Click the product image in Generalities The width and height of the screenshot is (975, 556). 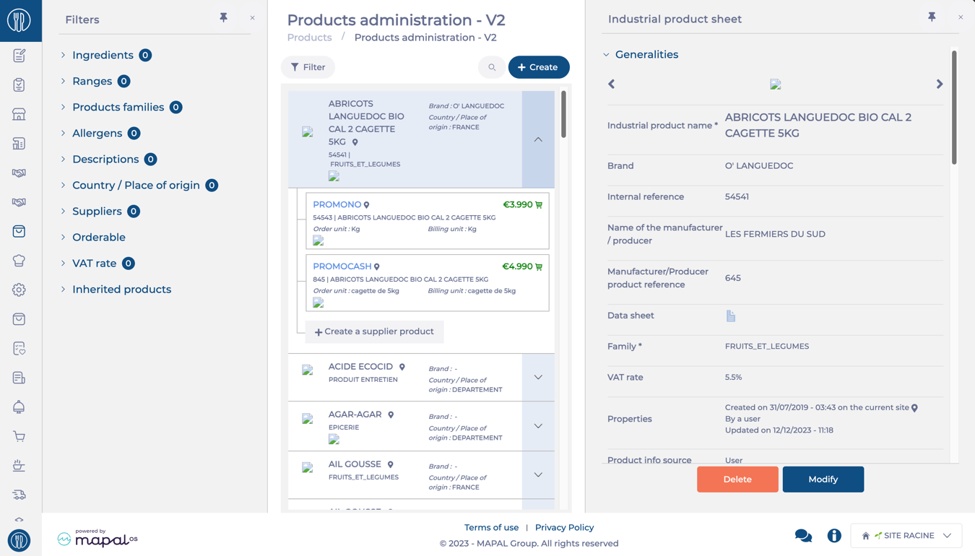(776, 84)
